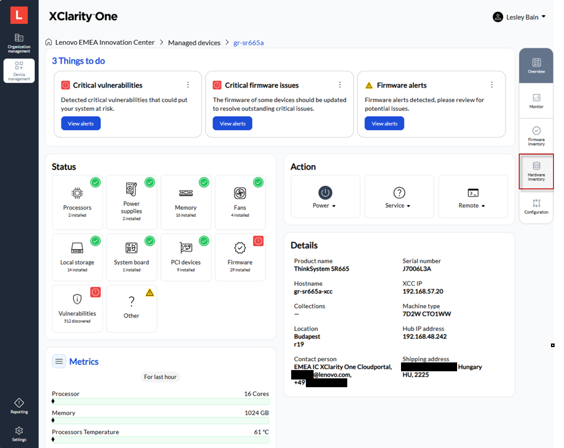
Task: Open the Memory status tile
Action: point(186,202)
